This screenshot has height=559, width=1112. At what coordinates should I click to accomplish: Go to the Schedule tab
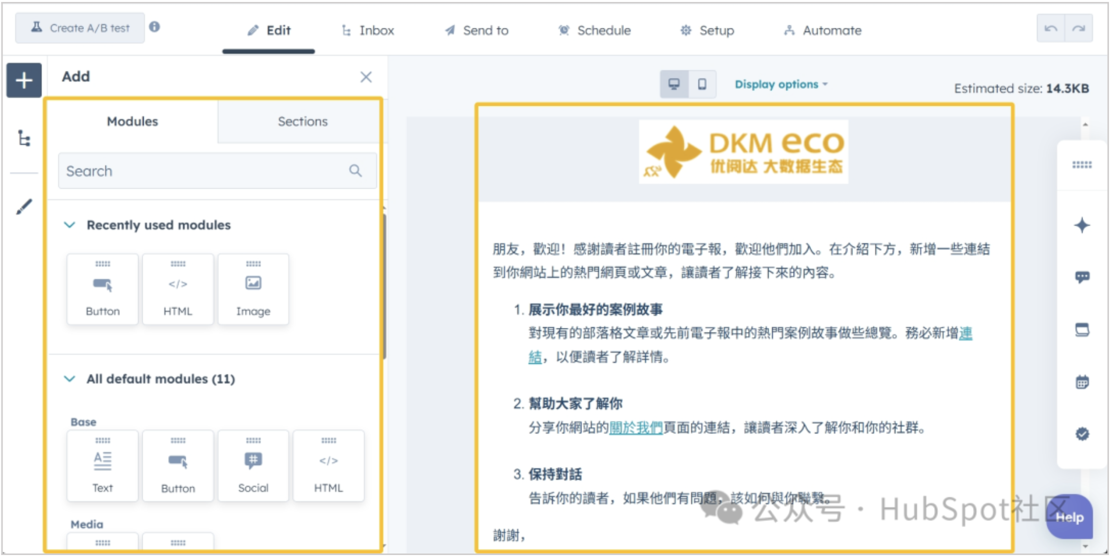pyautogui.click(x=594, y=30)
